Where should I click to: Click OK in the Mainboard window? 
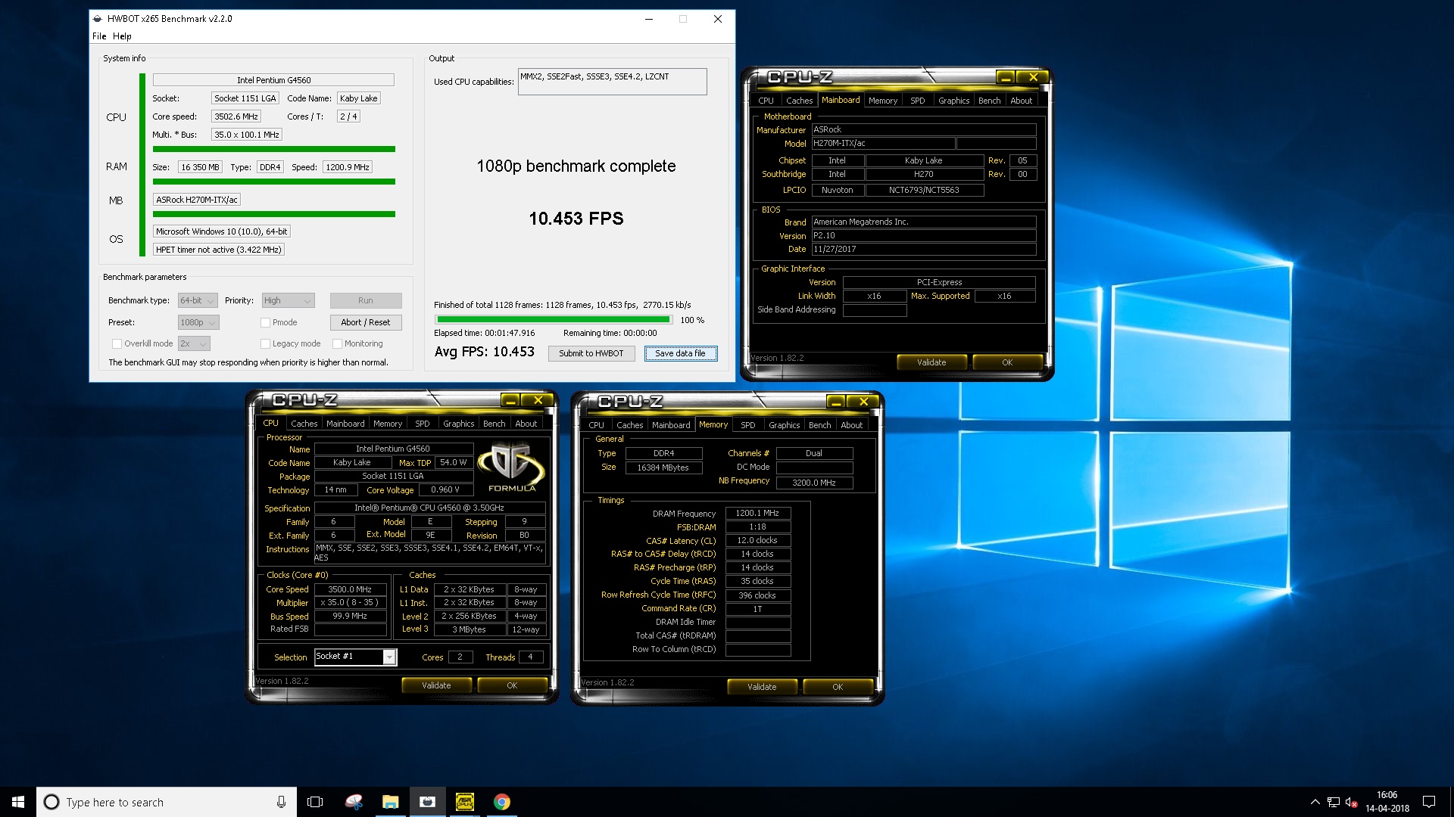(1007, 362)
